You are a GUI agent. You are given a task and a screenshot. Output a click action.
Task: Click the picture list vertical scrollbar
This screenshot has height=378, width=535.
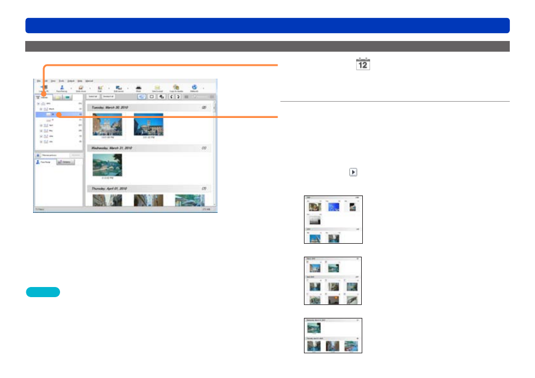click(215, 153)
